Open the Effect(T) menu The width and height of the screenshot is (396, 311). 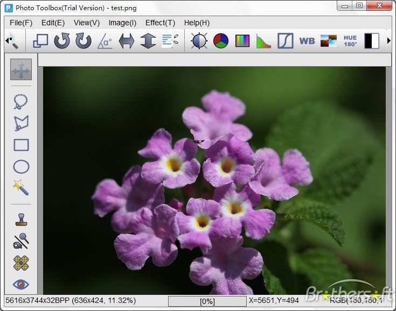(x=160, y=23)
